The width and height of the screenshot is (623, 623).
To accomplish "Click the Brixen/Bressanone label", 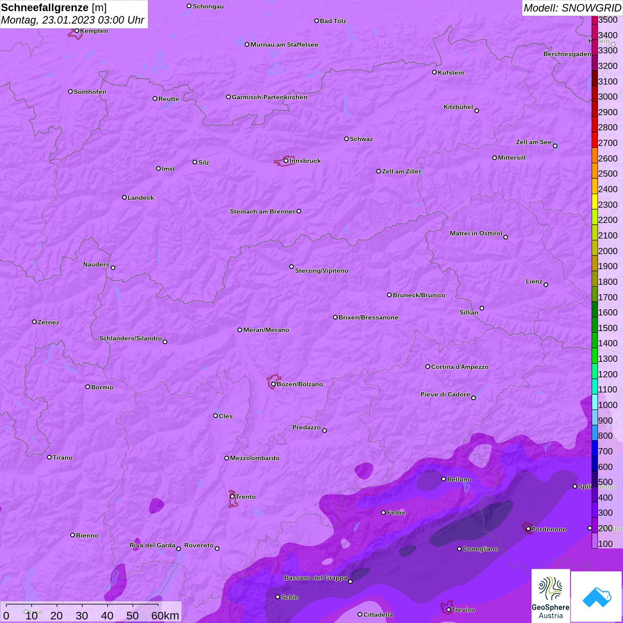I will (x=368, y=317).
